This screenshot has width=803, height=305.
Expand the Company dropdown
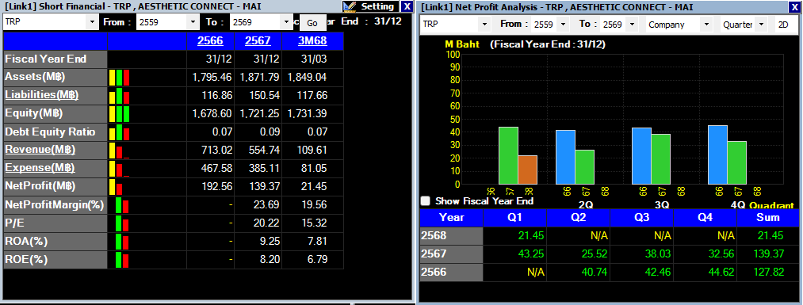point(707,25)
